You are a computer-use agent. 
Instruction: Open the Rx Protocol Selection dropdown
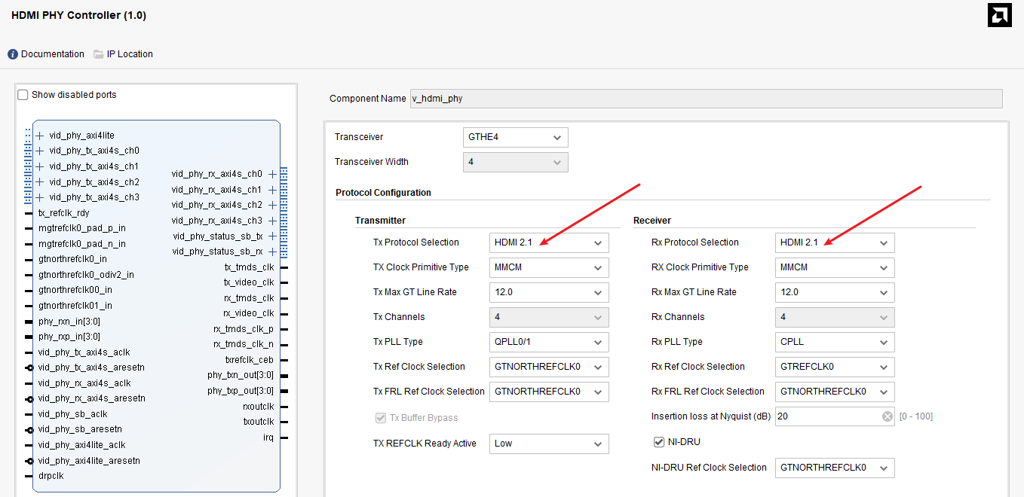pyautogui.click(x=835, y=242)
